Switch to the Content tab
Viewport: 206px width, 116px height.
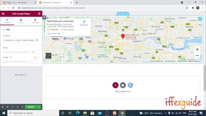tap(7, 21)
